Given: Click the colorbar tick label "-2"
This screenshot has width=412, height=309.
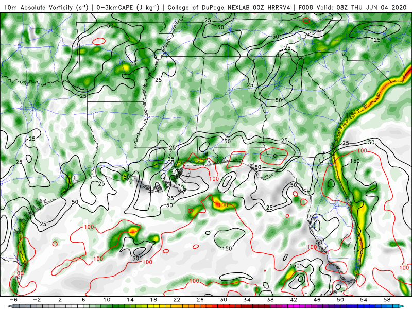Looking at the screenshot, I should pos(37,300).
